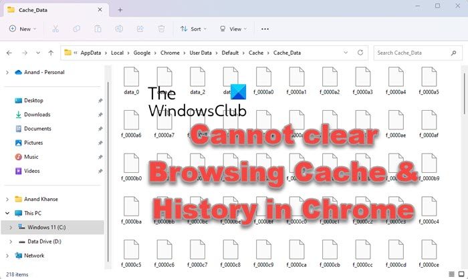
Task: Click AppData in the address path
Action: 91,53
